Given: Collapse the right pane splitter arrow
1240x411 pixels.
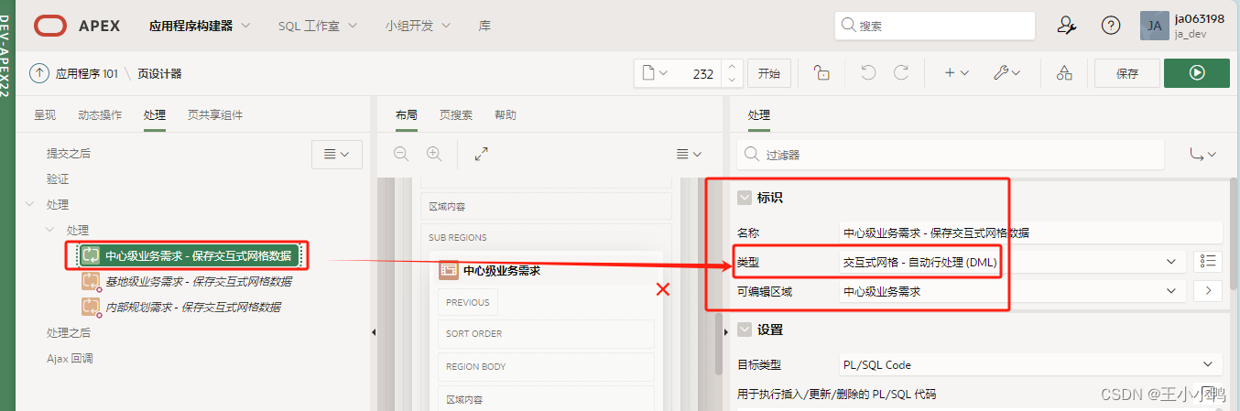Looking at the screenshot, I should [x=727, y=330].
